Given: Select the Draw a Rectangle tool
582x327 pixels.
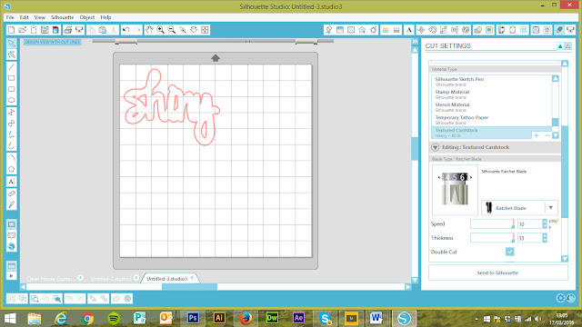Looking at the screenshot, I should coord(12,78).
